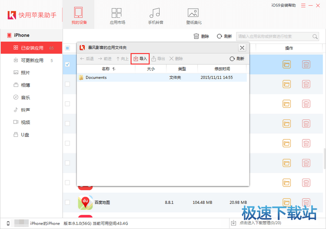
Task: Open 可更新应用 list
Action: pyautogui.click(x=31, y=60)
